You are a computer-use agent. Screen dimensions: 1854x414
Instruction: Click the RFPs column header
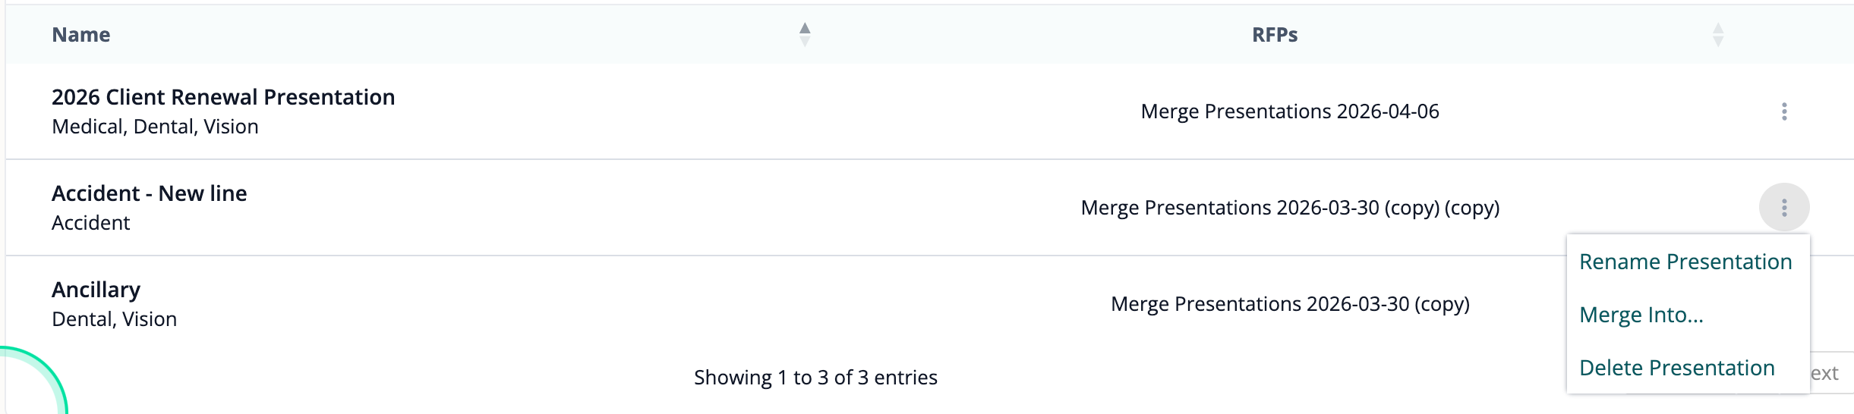tap(1274, 35)
